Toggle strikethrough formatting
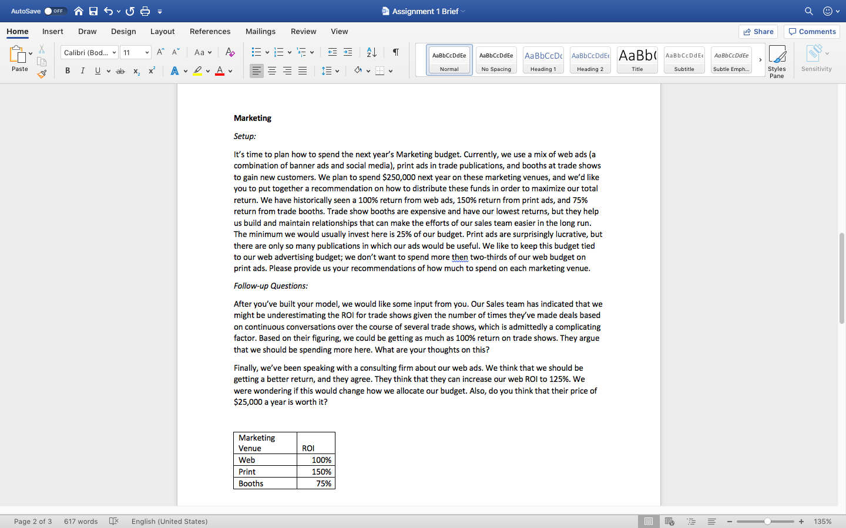 (120, 70)
